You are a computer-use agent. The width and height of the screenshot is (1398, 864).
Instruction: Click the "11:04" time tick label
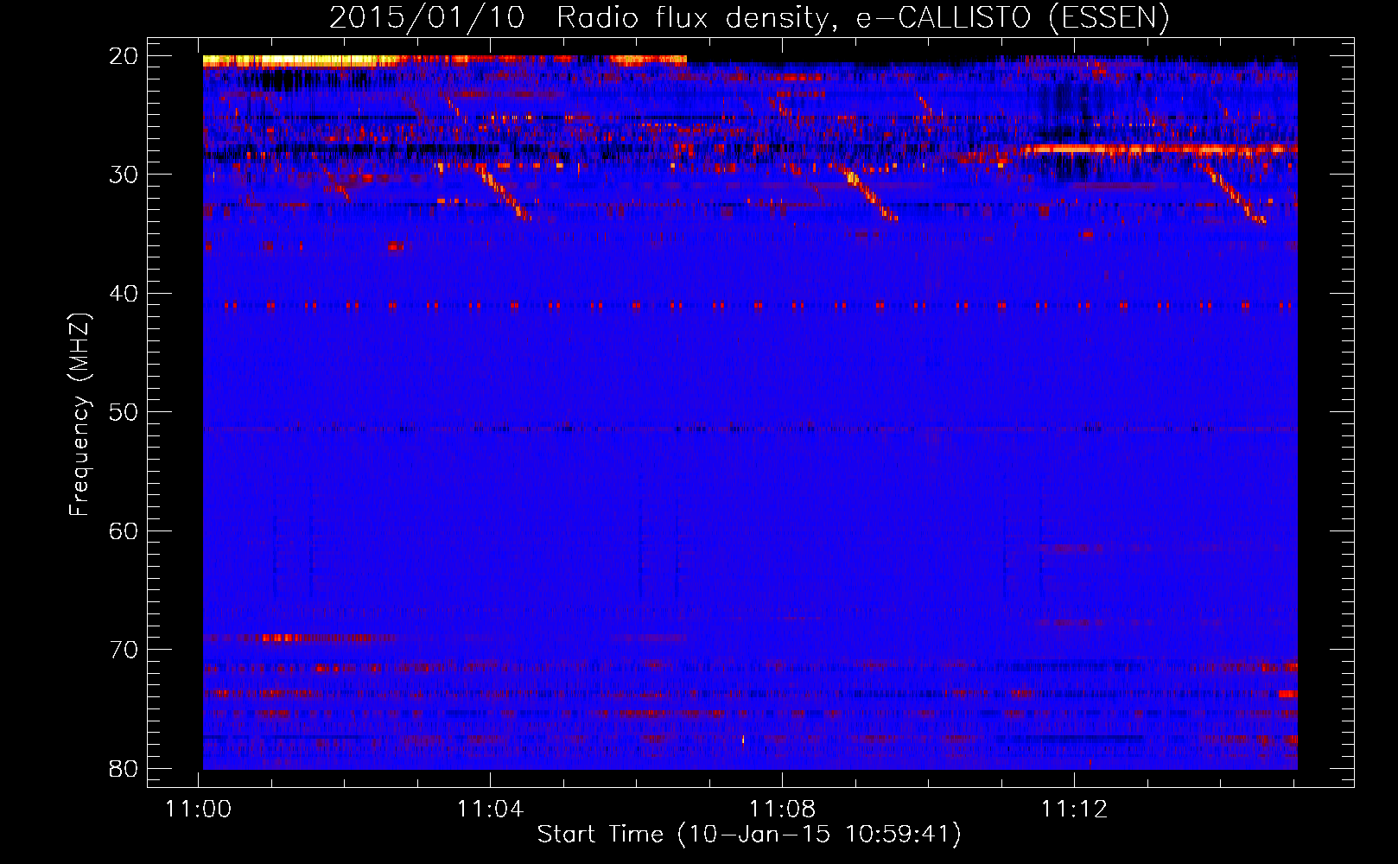[x=490, y=810]
